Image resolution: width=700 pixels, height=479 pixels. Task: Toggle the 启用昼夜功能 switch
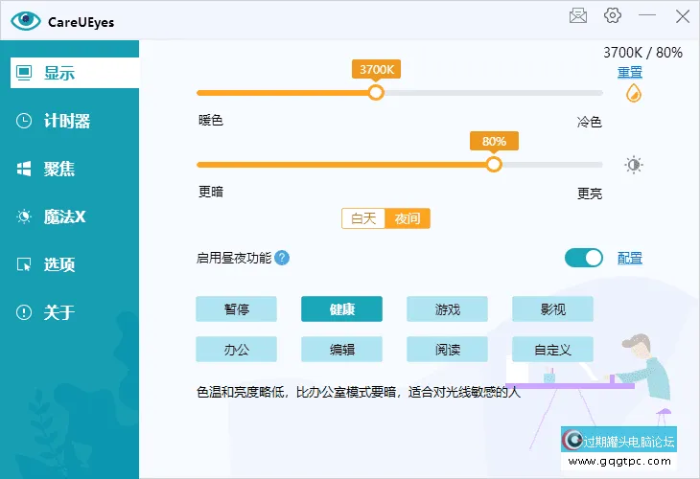584,258
